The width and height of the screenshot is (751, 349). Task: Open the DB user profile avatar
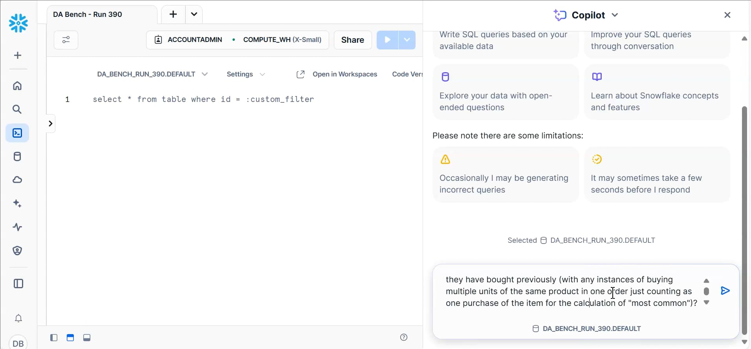[x=18, y=343]
